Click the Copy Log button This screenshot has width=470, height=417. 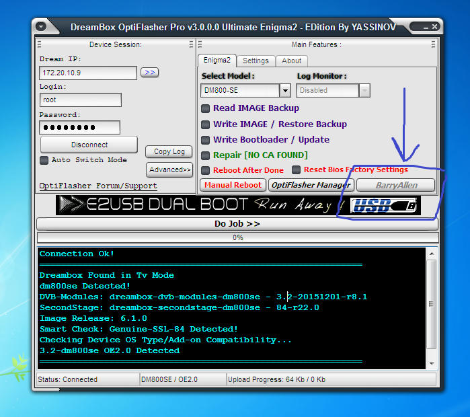(x=169, y=152)
